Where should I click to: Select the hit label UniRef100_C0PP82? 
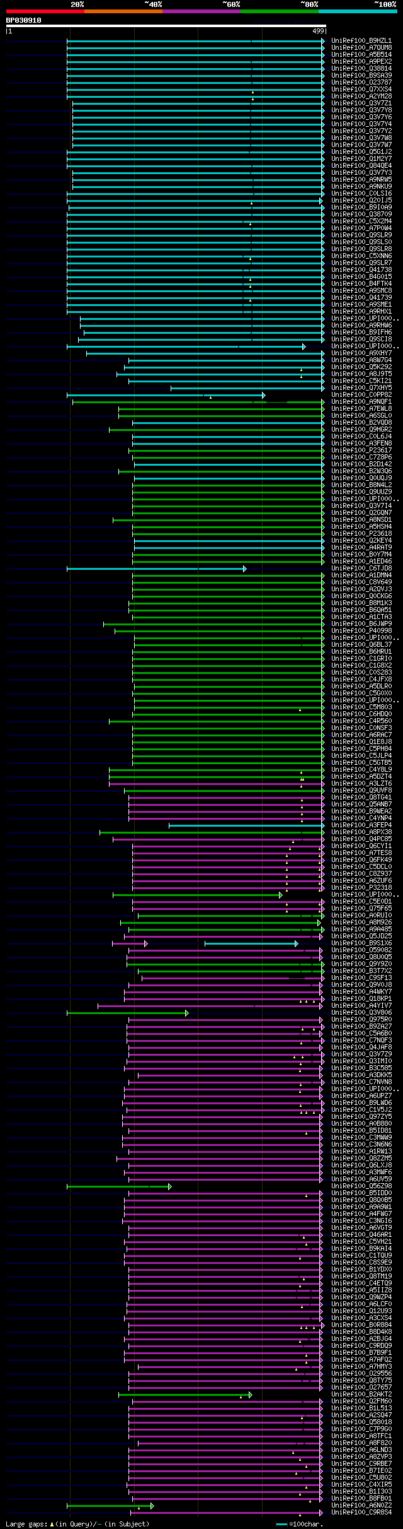361,395
